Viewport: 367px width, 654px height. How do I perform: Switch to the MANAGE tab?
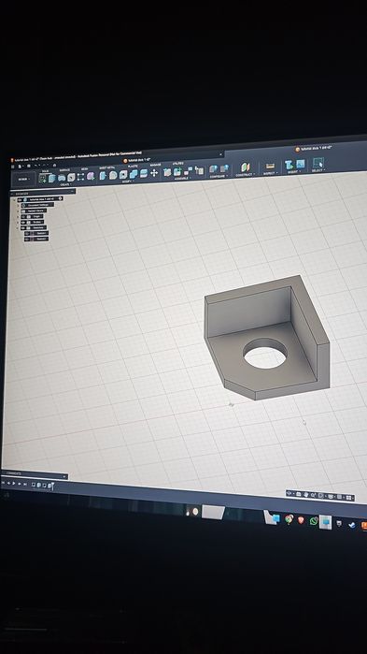155,165
